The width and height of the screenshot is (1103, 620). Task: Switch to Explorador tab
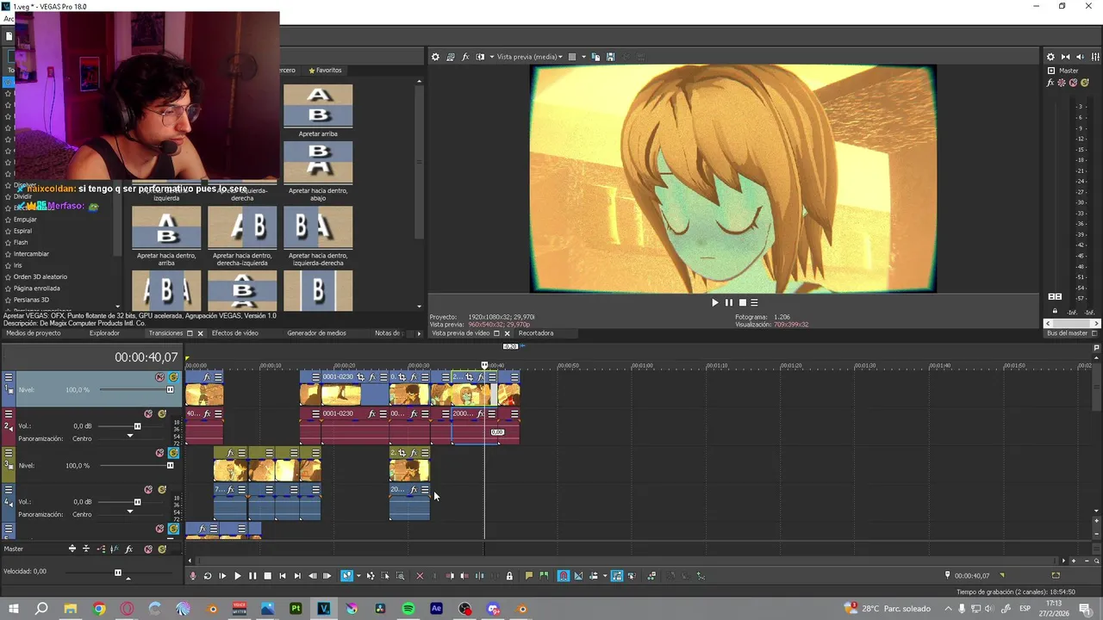105,333
